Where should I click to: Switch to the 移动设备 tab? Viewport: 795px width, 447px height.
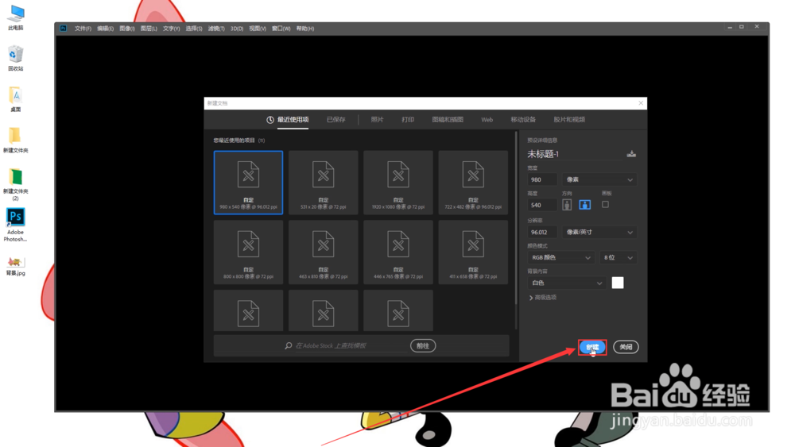pyautogui.click(x=523, y=120)
